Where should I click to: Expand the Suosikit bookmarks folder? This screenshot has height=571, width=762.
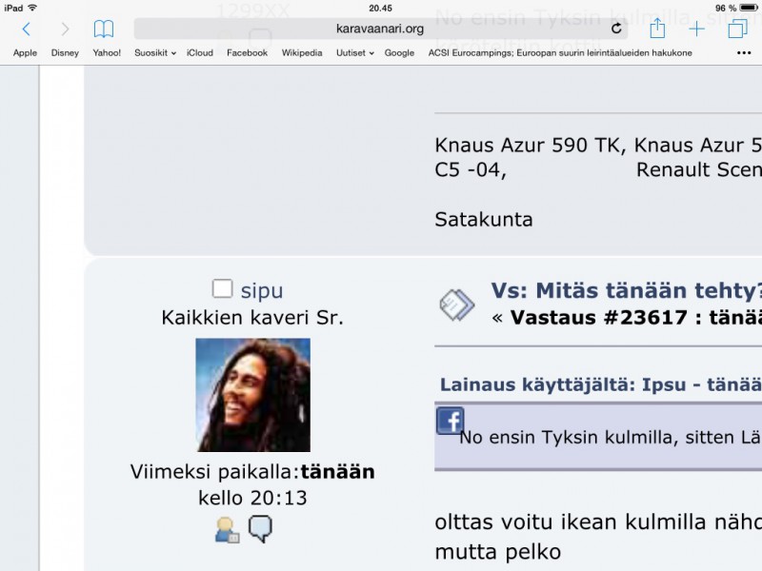point(155,53)
